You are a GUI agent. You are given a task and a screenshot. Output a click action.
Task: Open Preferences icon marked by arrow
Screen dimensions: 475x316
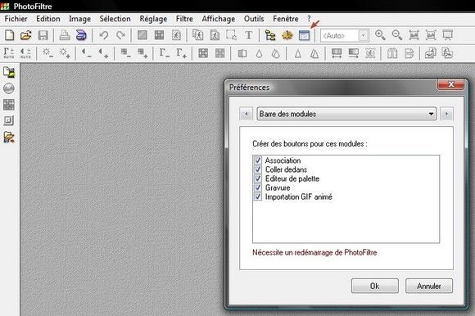304,35
